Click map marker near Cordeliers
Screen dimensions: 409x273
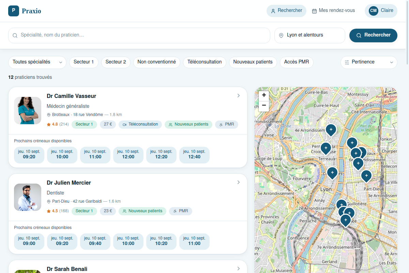pyautogui.click(x=332, y=173)
